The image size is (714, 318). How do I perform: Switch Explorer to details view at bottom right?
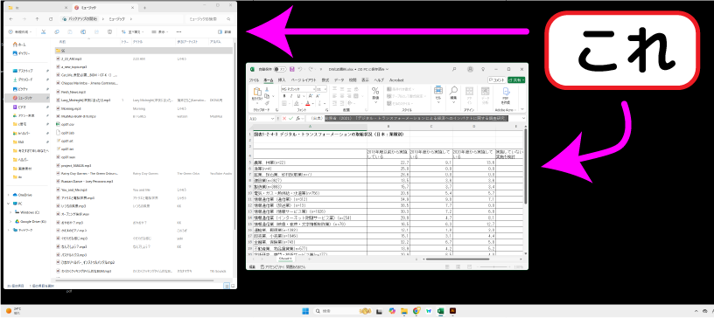click(226, 286)
